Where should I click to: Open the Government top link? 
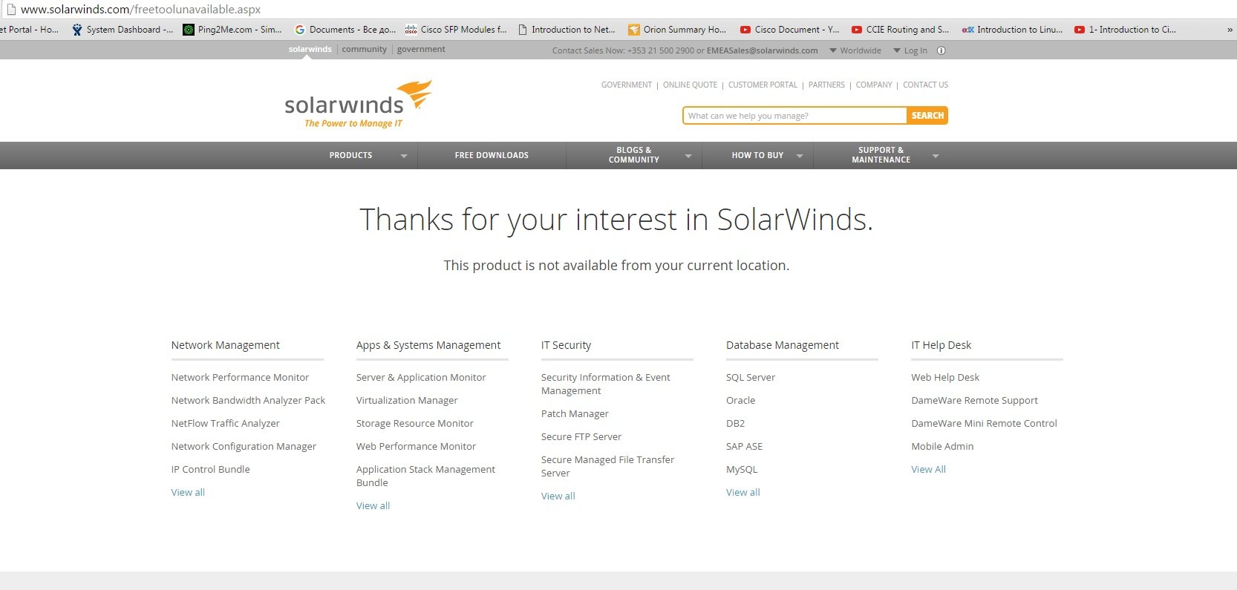point(627,85)
